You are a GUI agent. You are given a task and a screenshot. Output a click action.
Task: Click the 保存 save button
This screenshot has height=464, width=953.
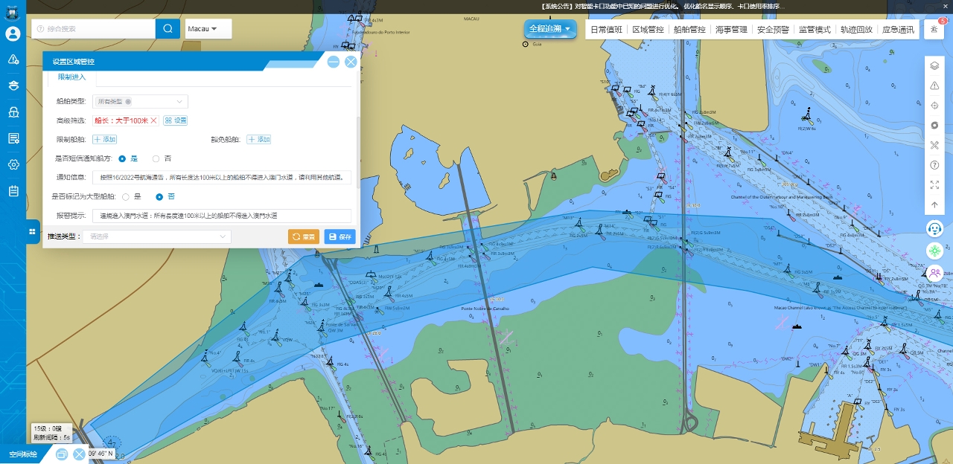pyautogui.click(x=340, y=236)
